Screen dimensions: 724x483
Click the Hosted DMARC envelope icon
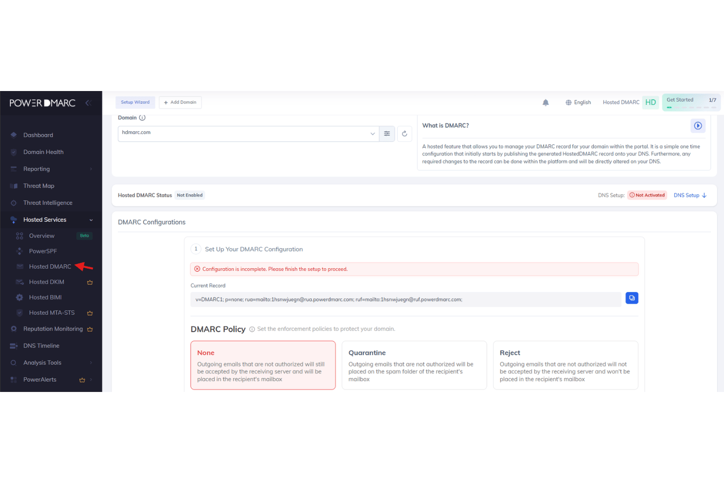click(x=20, y=267)
